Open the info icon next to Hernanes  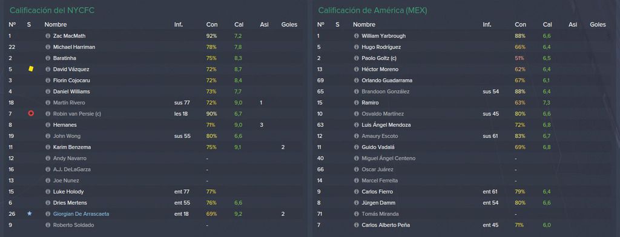pyautogui.click(x=48, y=125)
